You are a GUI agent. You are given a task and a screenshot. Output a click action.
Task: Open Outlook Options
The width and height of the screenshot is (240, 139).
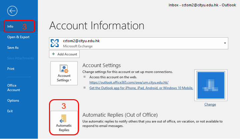[13, 101]
